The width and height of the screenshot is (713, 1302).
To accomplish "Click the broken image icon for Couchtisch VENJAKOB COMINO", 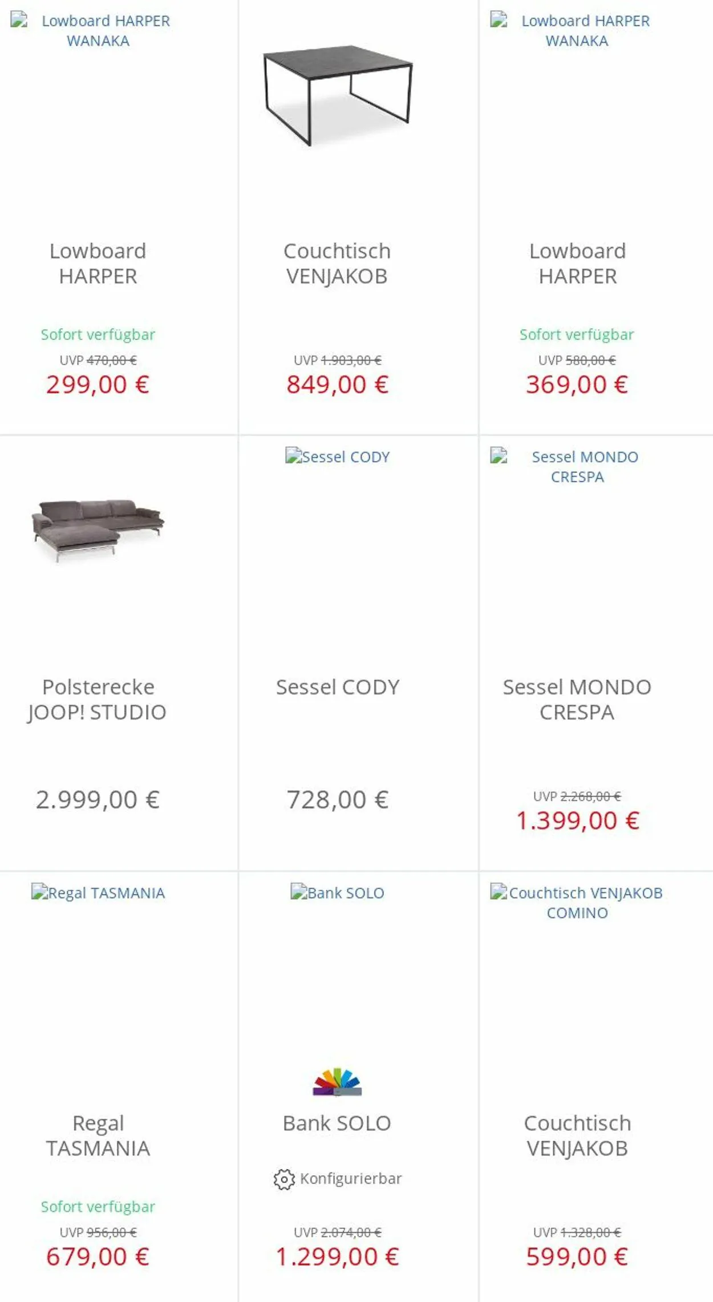I will pos(498,892).
